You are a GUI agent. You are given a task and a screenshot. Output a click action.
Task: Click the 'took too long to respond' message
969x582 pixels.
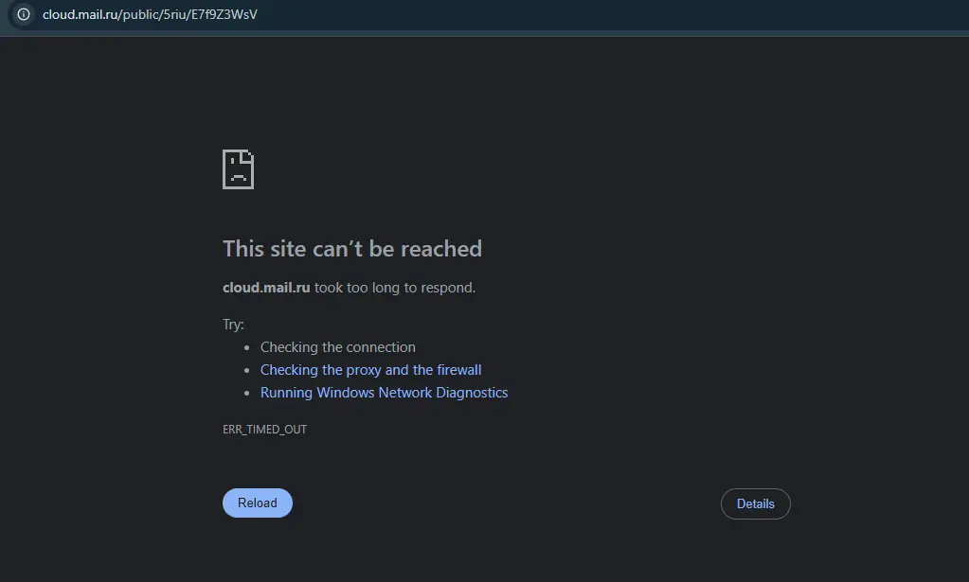pos(395,288)
